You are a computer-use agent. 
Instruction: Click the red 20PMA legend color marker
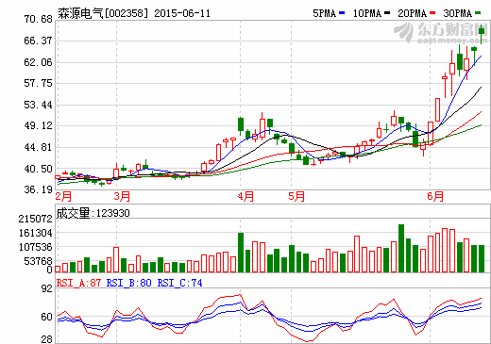tap(432, 13)
